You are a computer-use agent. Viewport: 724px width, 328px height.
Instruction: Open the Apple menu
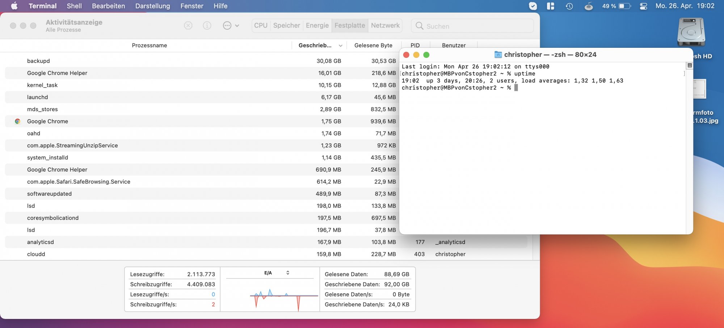pyautogui.click(x=14, y=6)
